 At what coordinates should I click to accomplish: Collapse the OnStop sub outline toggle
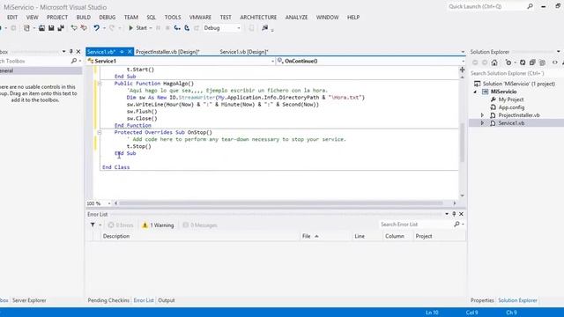tap(100, 132)
